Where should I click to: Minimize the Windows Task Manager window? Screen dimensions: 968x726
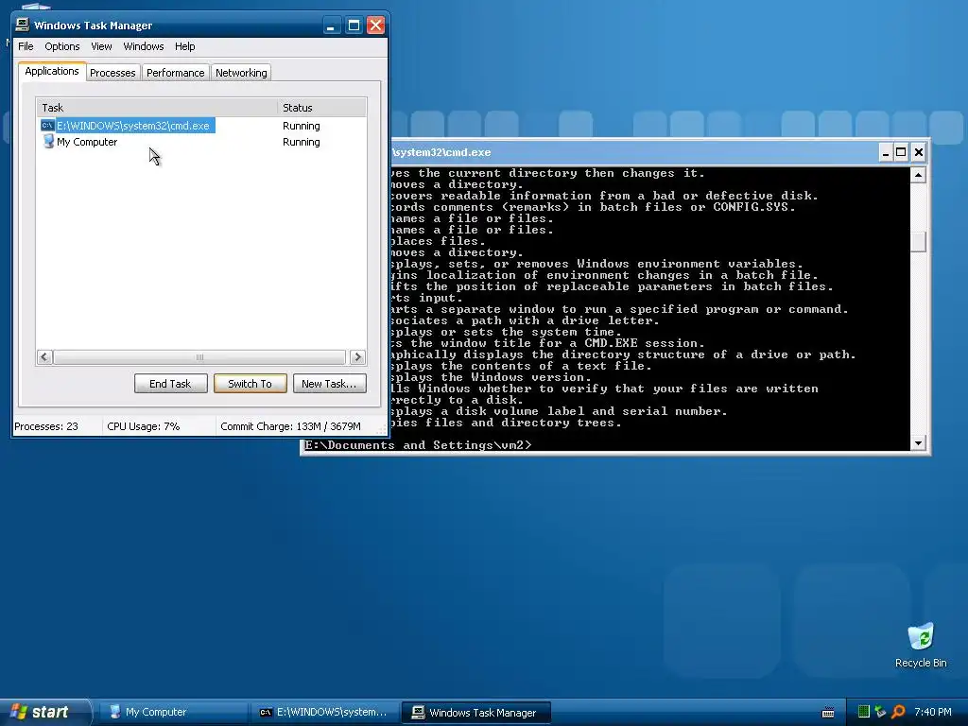pyautogui.click(x=331, y=26)
